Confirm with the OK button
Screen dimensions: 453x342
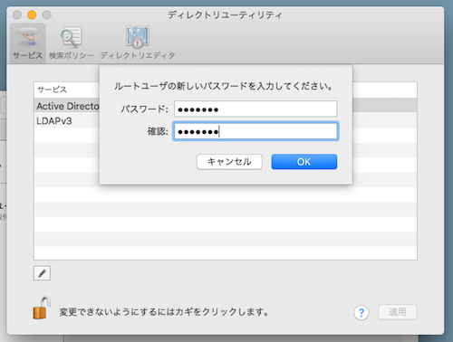[304, 162]
